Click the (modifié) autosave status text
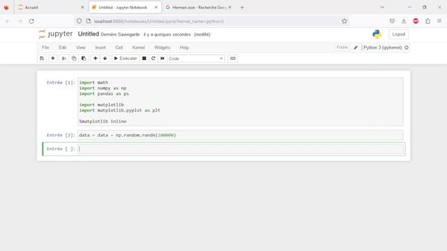The width and height of the screenshot is (447, 251). [202, 34]
